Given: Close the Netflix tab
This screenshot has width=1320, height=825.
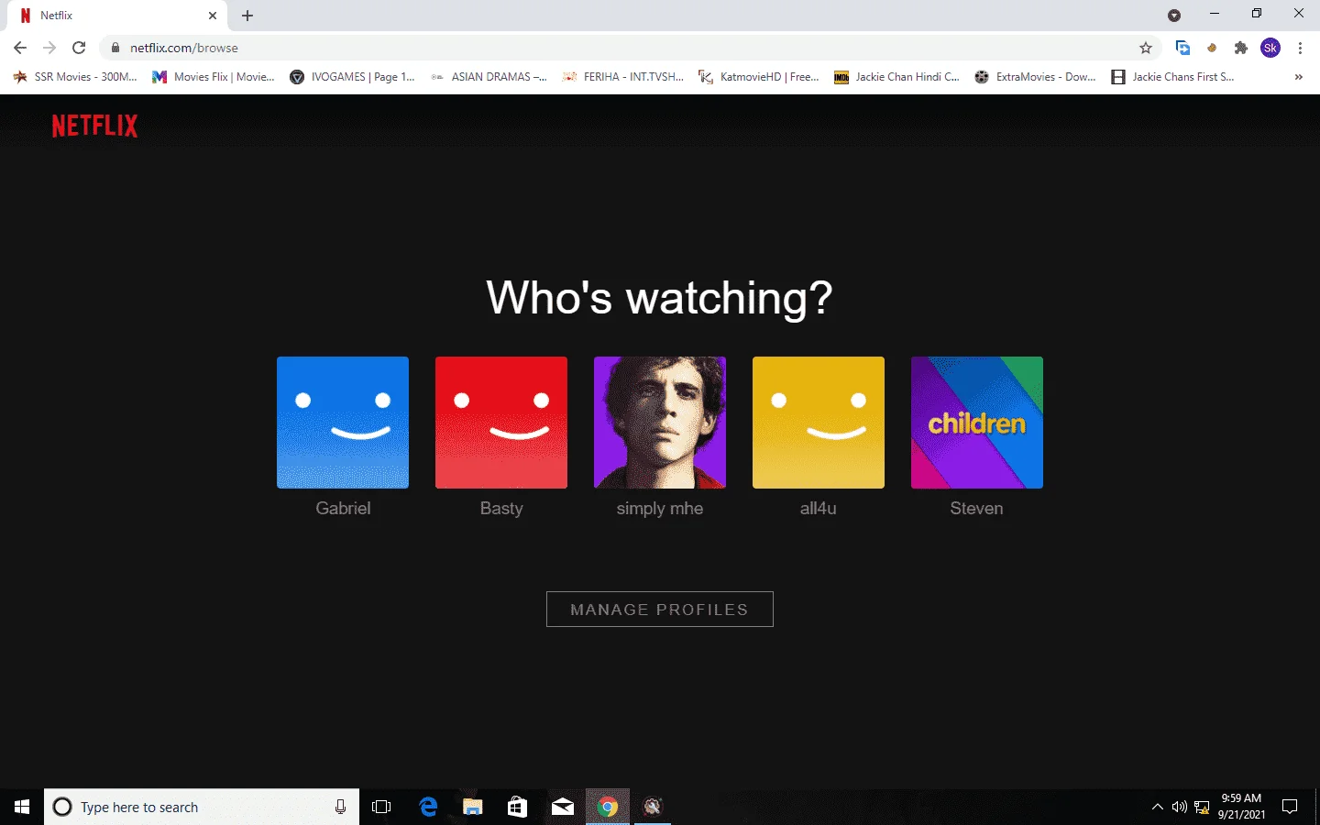Looking at the screenshot, I should (213, 16).
